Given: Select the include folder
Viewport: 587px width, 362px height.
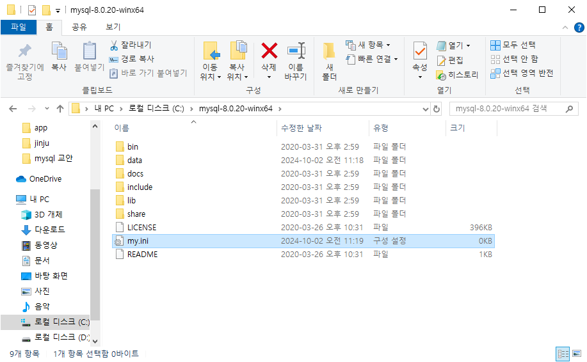Looking at the screenshot, I should click(x=140, y=187).
